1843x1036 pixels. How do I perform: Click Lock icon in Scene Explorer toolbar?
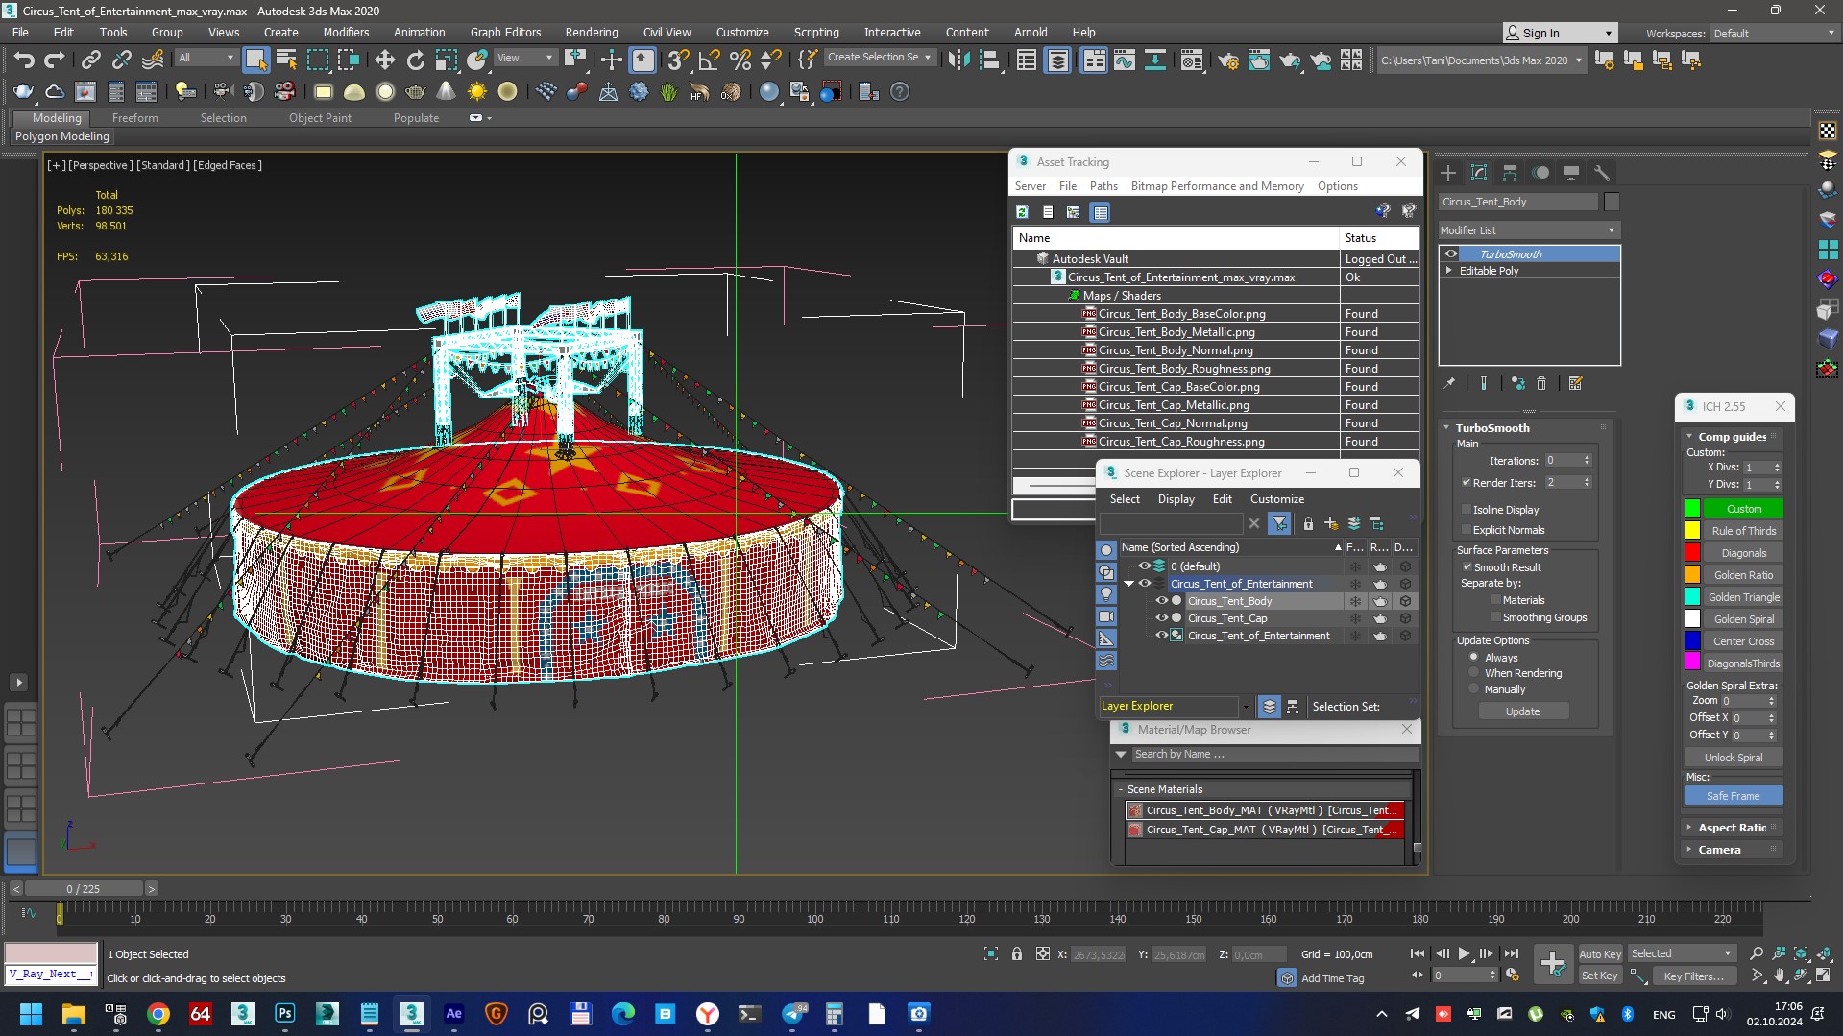pyautogui.click(x=1308, y=523)
